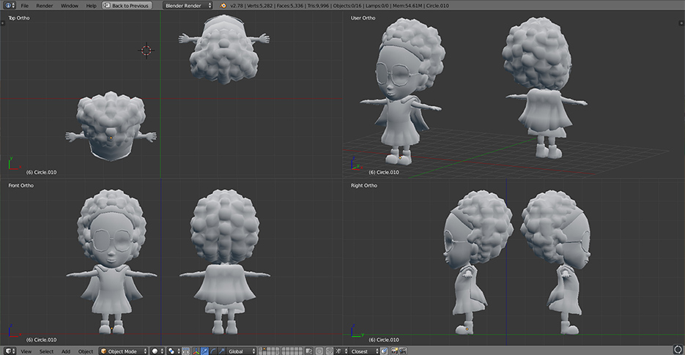Toggle the snap during transform magnet

pyautogui.click(x=329, y=351)
